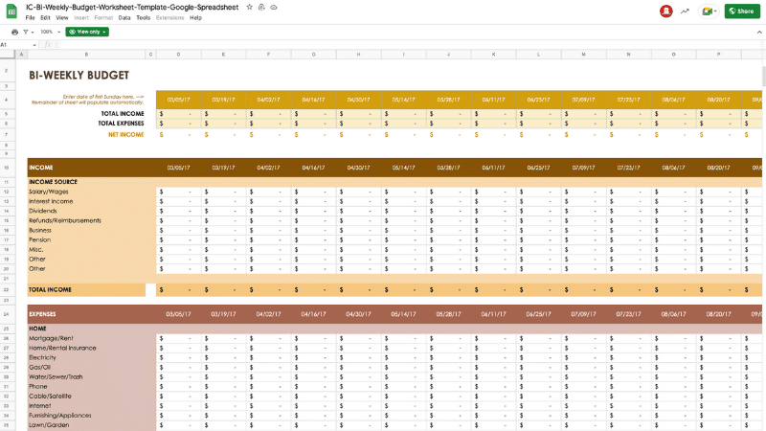Click the TOTAL EXPENSES summary label
This screenshot has height=431, width=766.
click(x=121, y=124)
